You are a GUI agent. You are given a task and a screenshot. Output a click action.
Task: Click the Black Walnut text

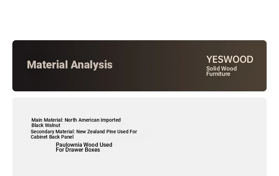coord(46,125)
